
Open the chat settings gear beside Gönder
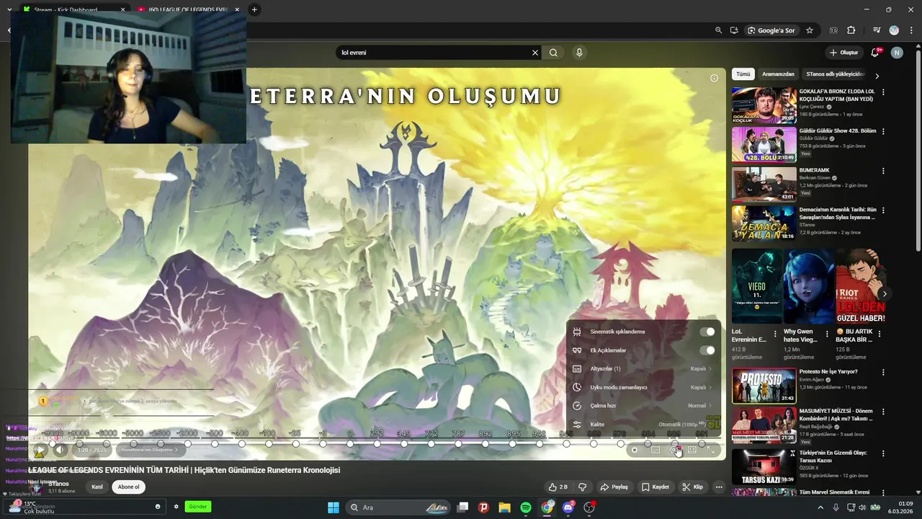176,507
